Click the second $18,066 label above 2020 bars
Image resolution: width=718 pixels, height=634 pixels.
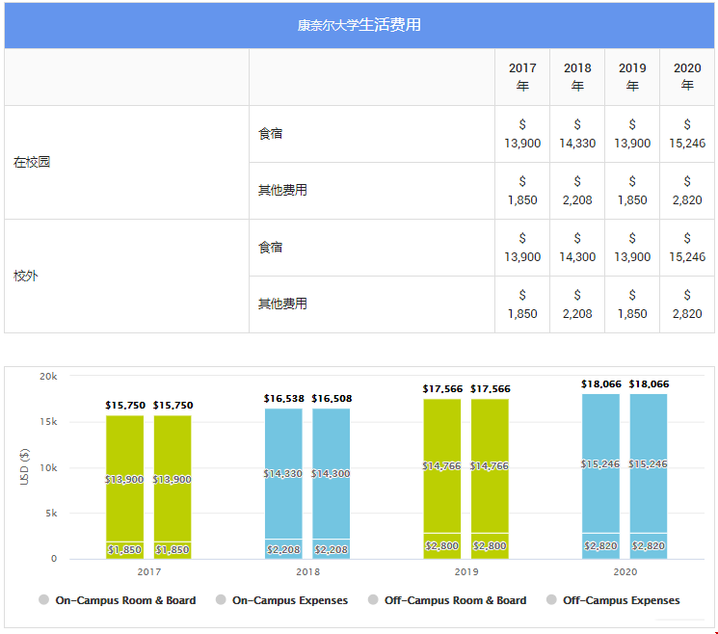coord(649,384)
